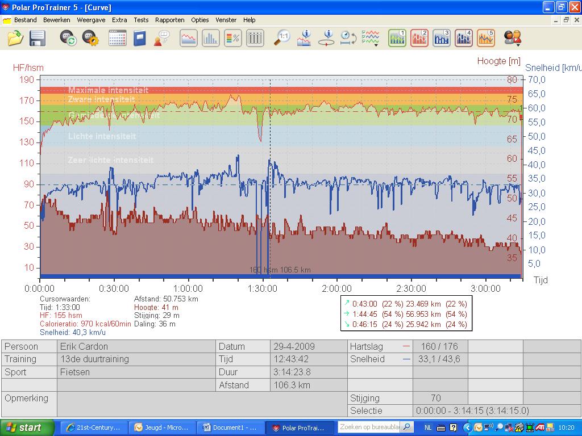Screen dimensions: 582x436
Task: Select graph layout preset 4
Action: [x=464, y=38]
